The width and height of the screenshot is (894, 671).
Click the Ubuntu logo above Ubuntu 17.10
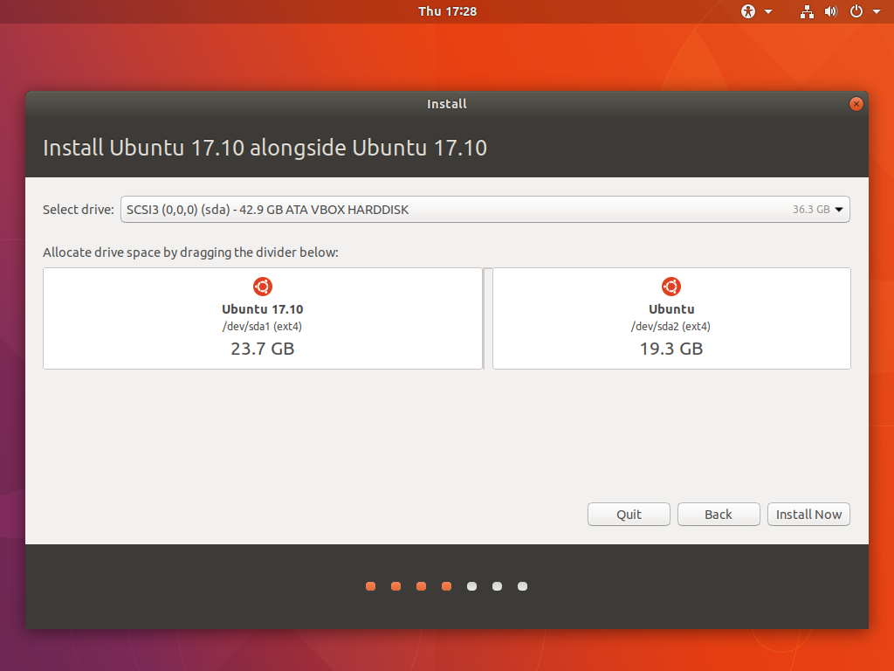click(262, 287)
